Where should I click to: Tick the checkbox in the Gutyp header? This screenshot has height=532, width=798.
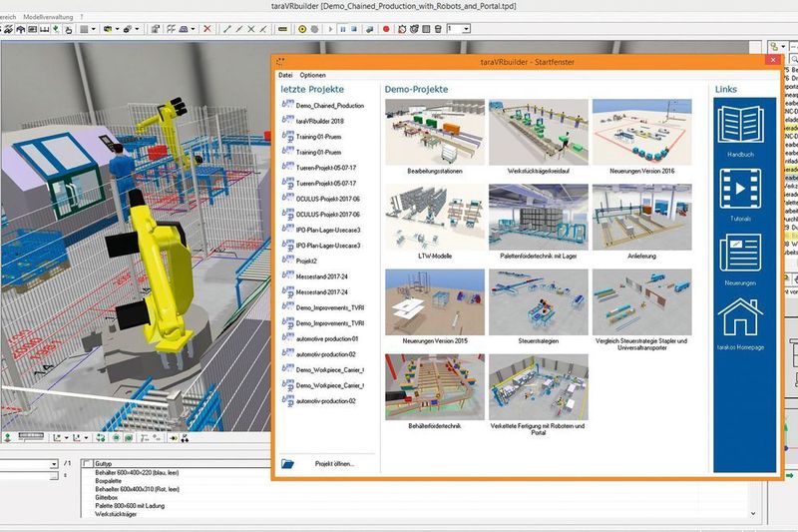coord(87,464)
